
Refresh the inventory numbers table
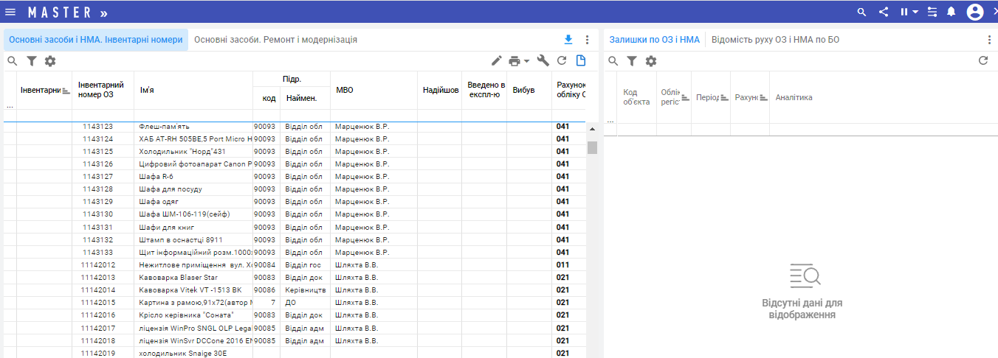(x=562, y=61)
